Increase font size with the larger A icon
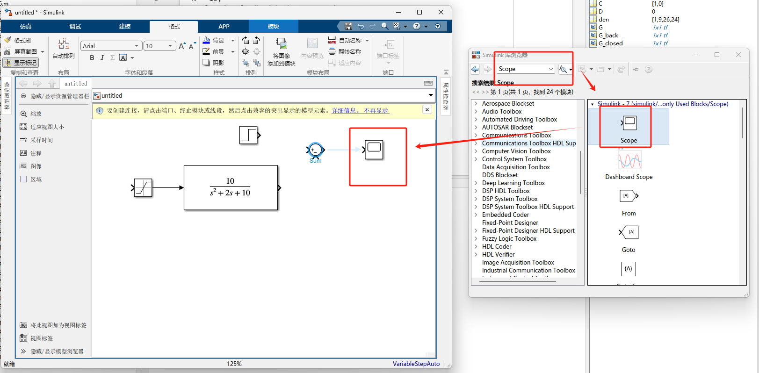Viewport: 759px width, 373px height. [x=182, y=46]
